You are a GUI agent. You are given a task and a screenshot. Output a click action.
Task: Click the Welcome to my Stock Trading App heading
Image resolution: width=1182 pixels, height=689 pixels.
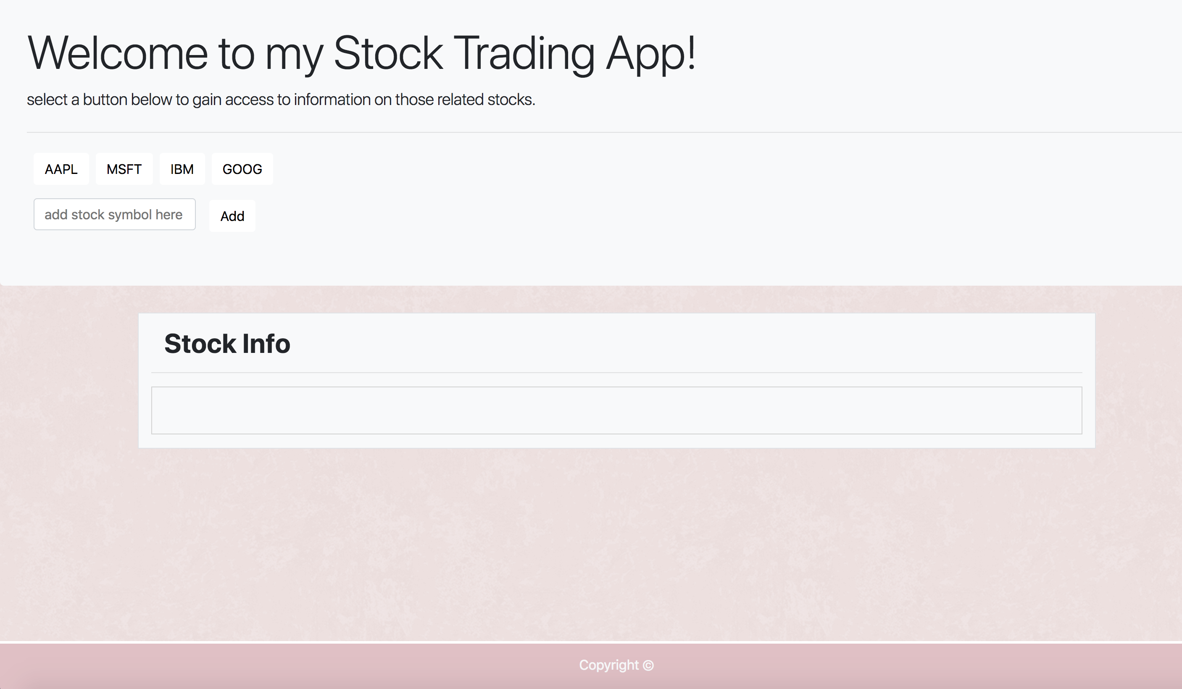[x=361, y=54]
